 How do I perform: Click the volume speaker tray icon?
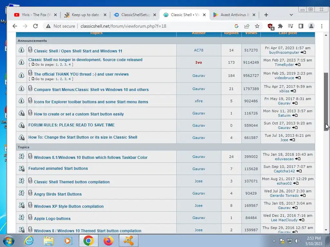pos(297,241)
